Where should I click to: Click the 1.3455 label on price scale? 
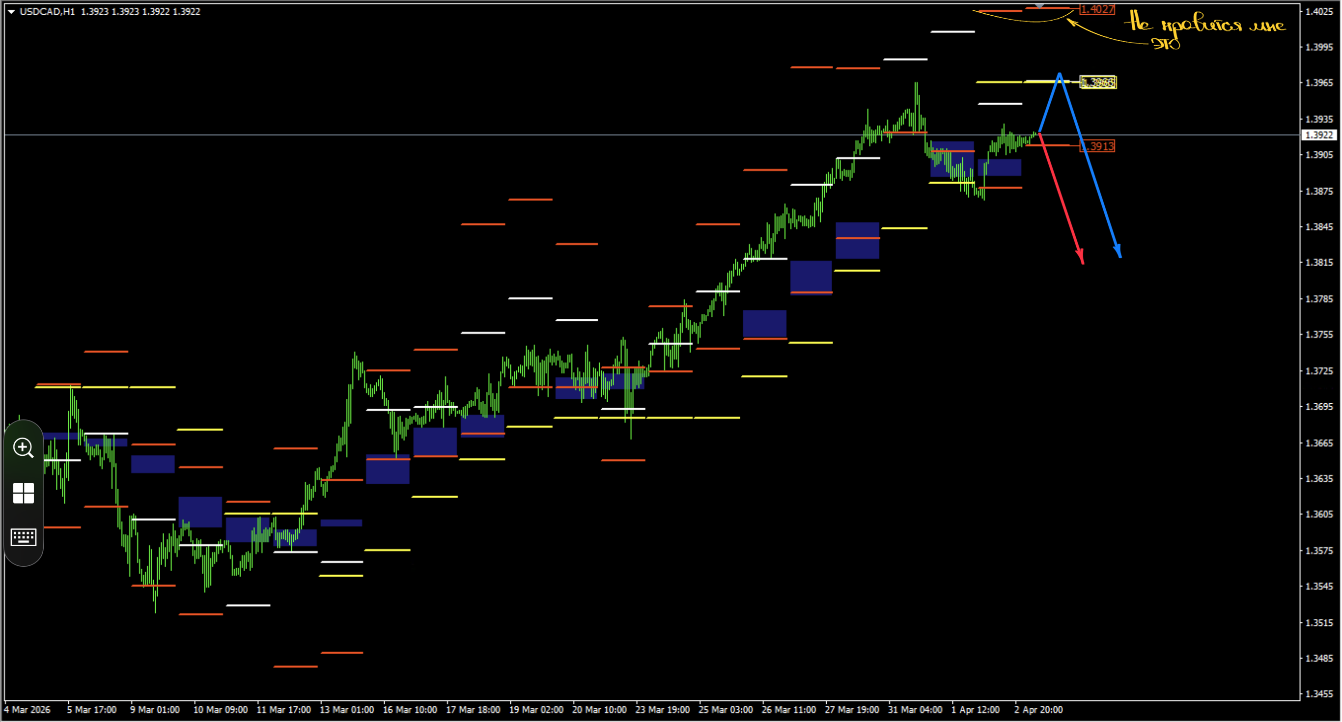pos(1319,694)
